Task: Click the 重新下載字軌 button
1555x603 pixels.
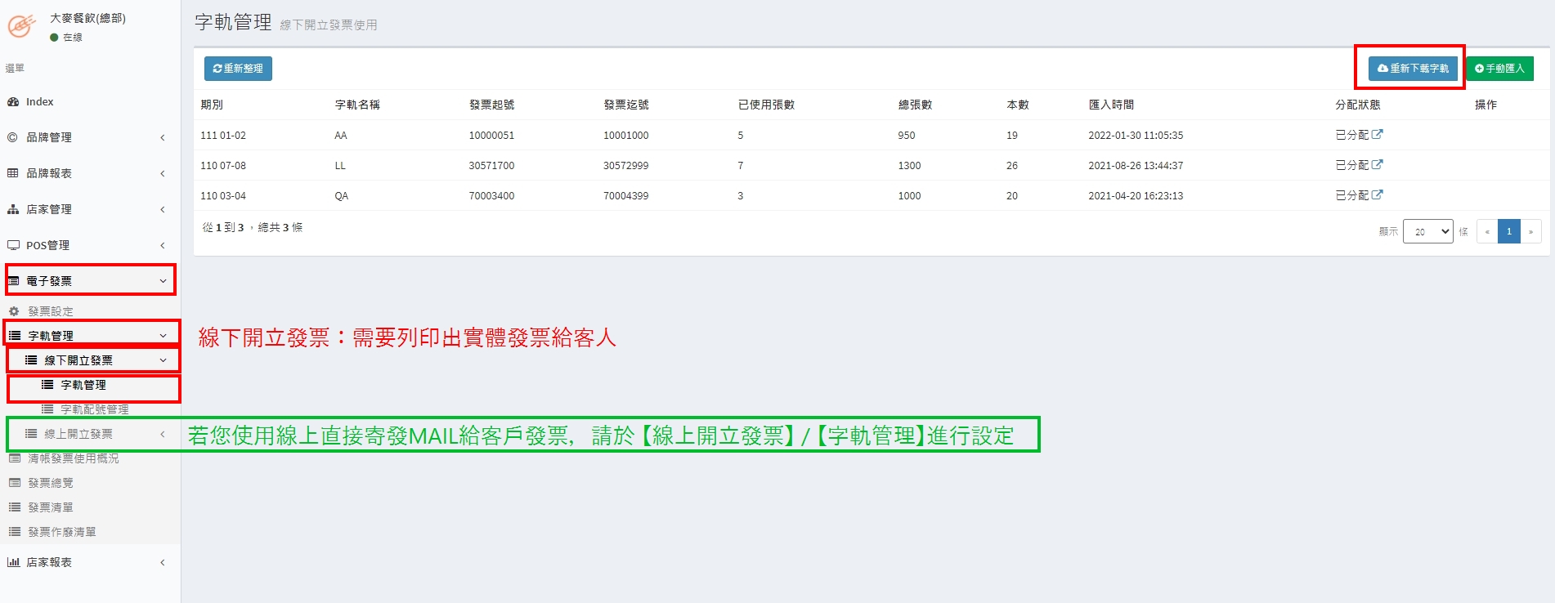Action: pyautogui.click(x=1412, y=69)
